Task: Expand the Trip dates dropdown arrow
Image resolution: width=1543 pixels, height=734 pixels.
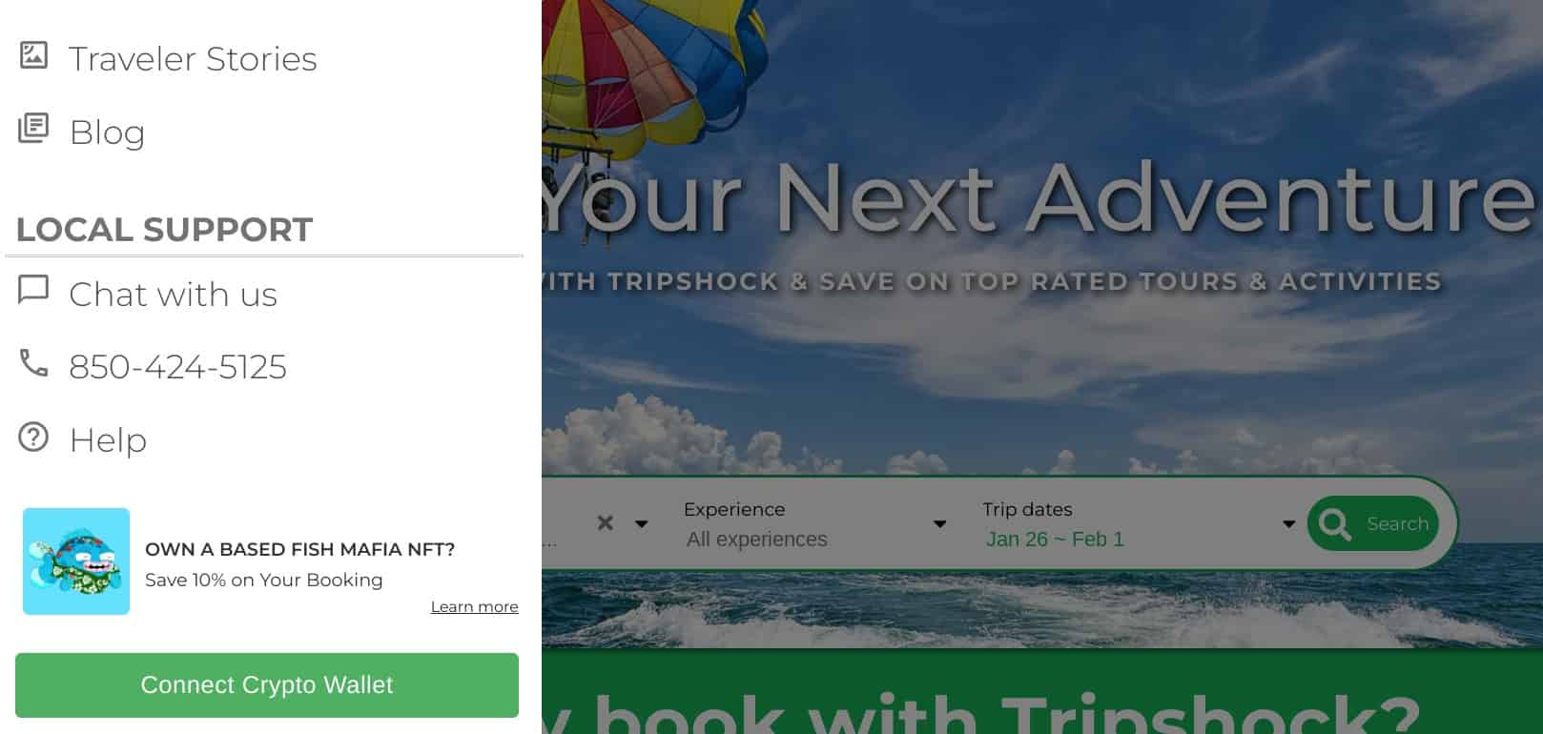Action: [x=1289, y=524]
